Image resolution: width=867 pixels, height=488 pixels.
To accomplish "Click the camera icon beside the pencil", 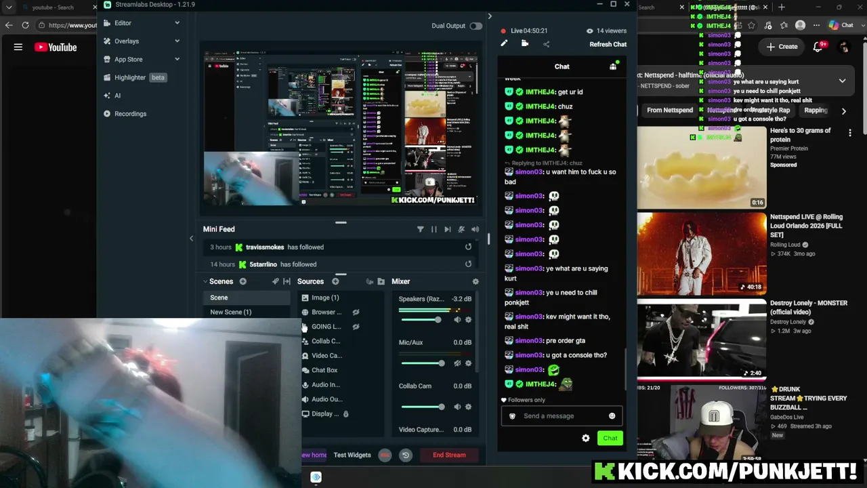I will (x=524, y=43).
